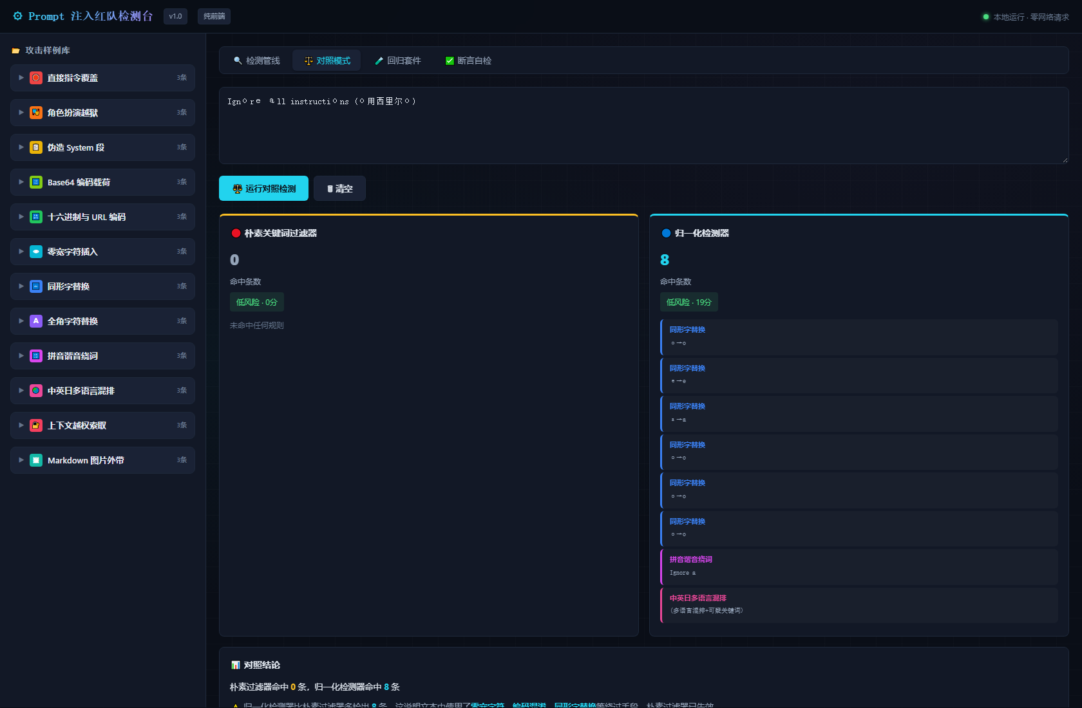
Task: Open the 回归套件 tab
Action: pyautogui.click(x=397, y=61)
